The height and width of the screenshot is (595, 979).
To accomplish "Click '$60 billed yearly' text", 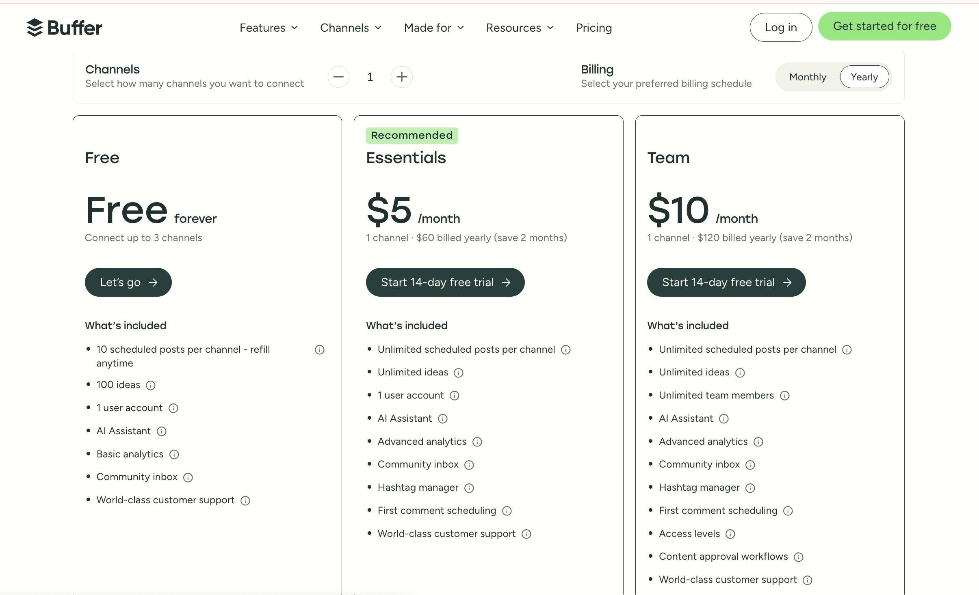I will (x=454, y=237).
